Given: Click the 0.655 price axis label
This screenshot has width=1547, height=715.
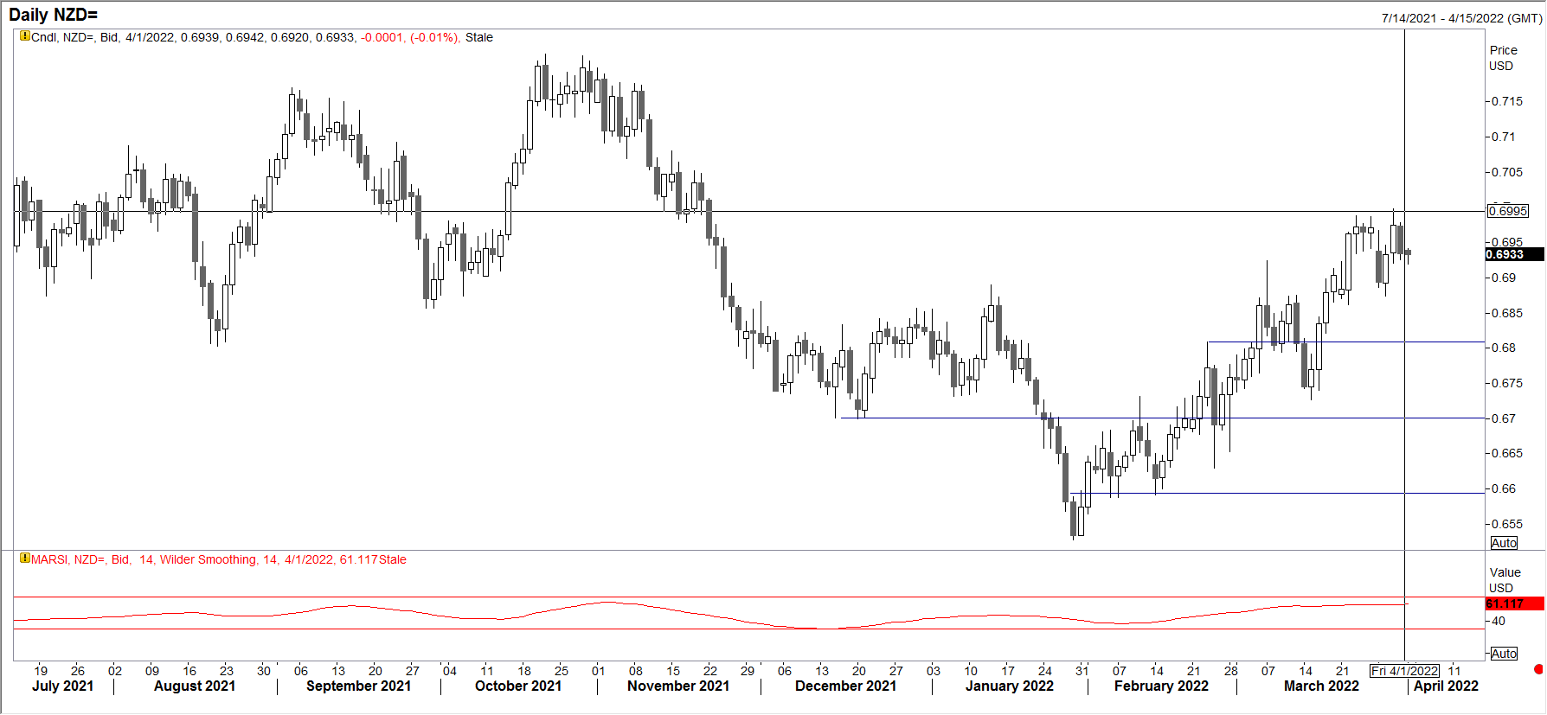Looking at the screenshot, I should [1507, 524].
